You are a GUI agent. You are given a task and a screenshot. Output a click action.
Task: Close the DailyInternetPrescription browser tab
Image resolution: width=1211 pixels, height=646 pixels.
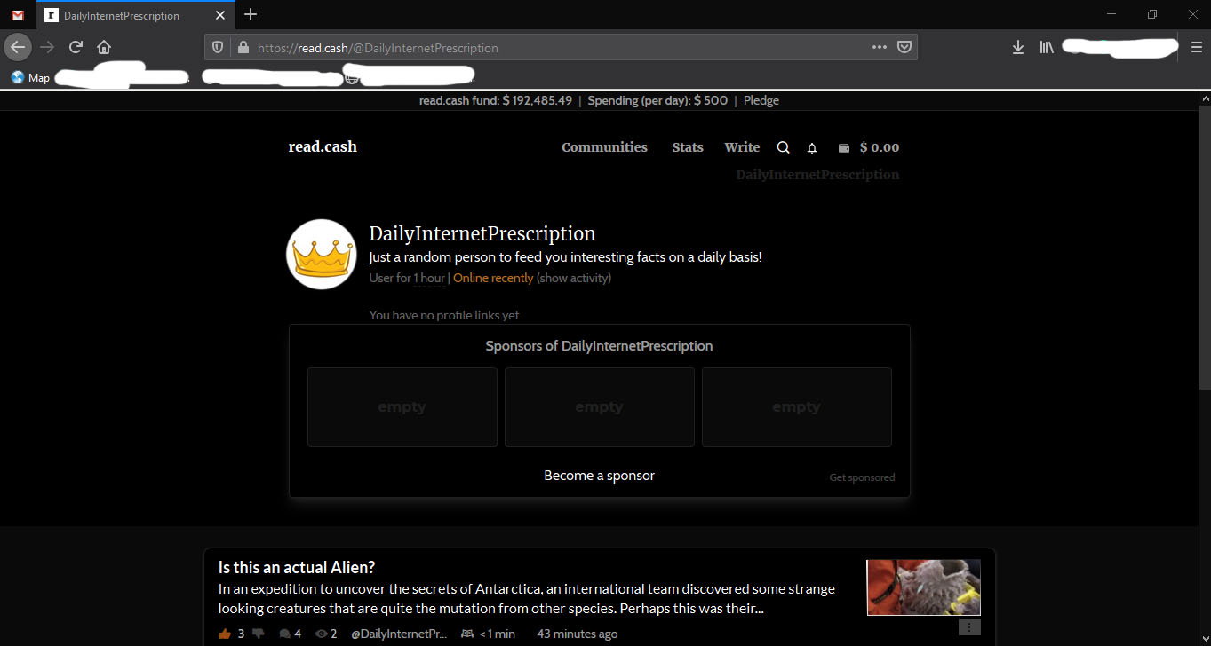(x=220, y=15)
